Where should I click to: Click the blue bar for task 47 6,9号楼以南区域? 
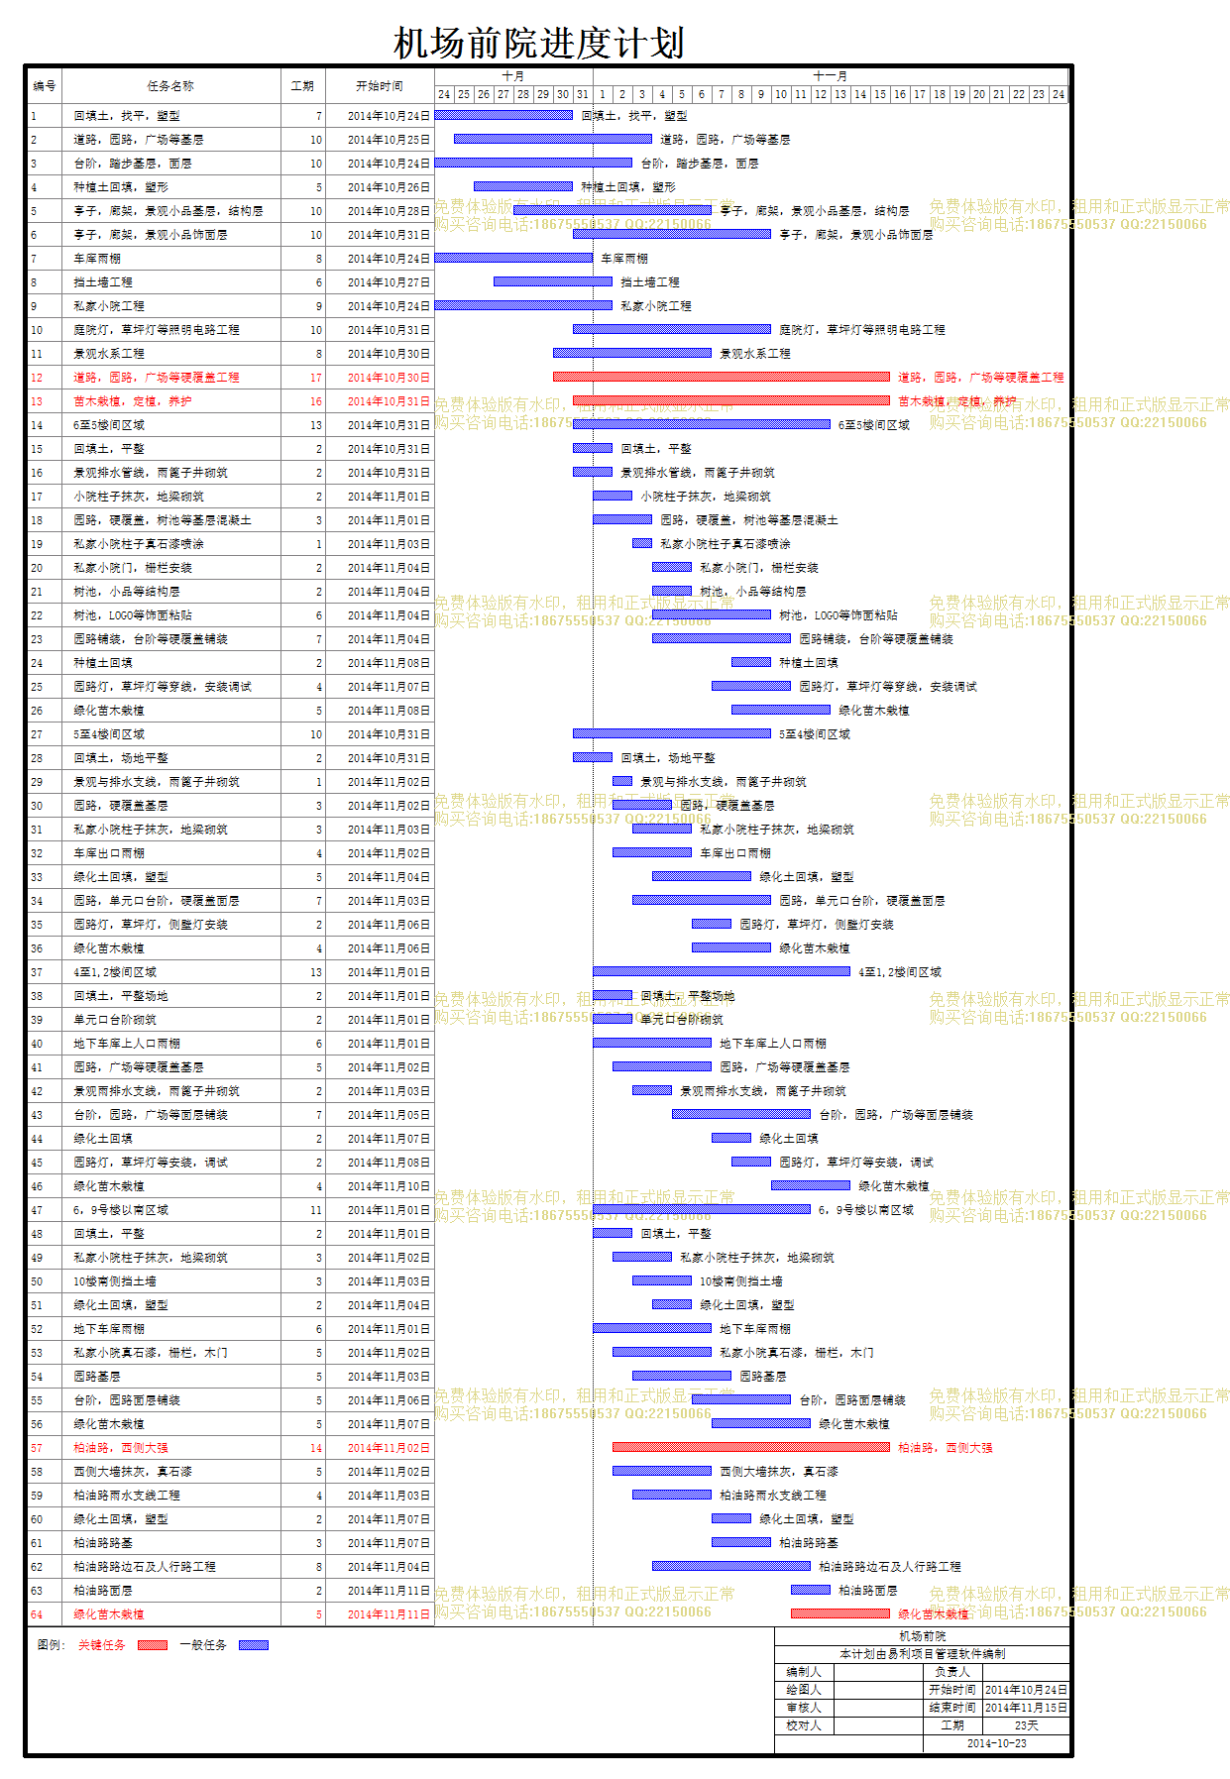pyautogui.click(x=702, y=1209)
